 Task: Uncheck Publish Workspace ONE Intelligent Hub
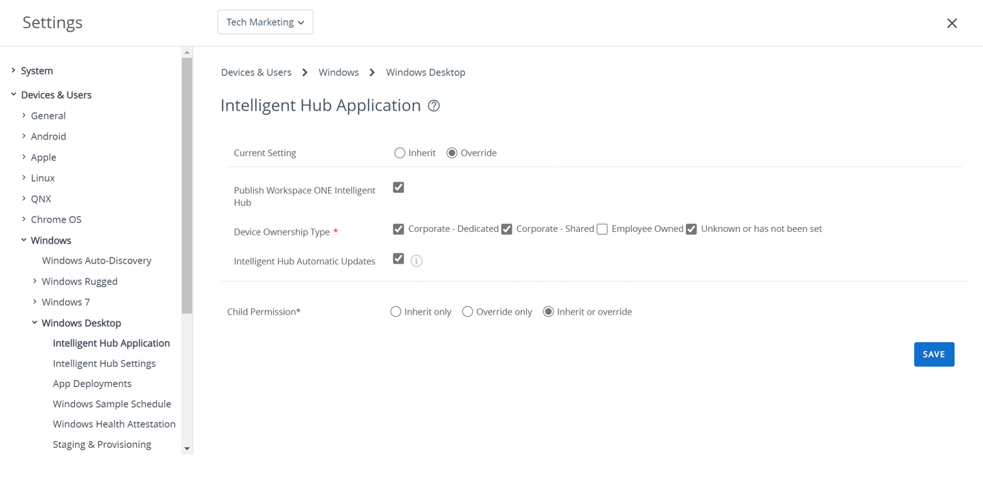pyautogui.click(x=398, y=187)
